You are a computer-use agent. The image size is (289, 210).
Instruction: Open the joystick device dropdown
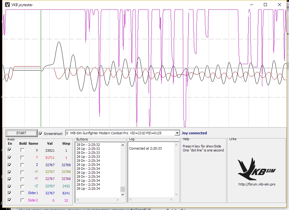click(x=177, y=133)
